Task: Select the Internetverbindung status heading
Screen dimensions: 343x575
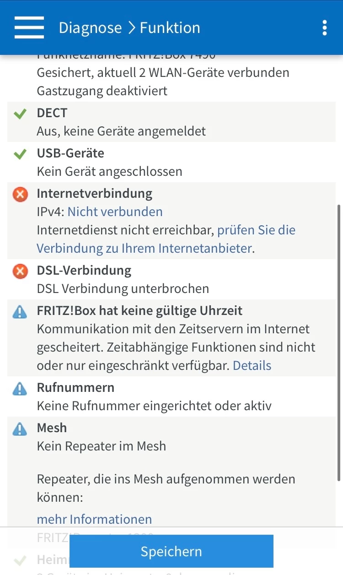Action: click(x=94, y=193)
